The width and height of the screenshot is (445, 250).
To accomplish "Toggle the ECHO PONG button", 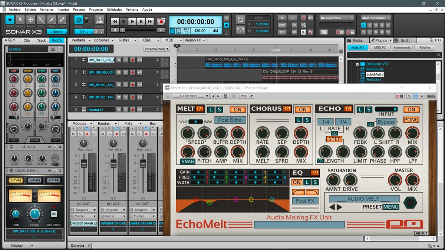I will point(411,120).
